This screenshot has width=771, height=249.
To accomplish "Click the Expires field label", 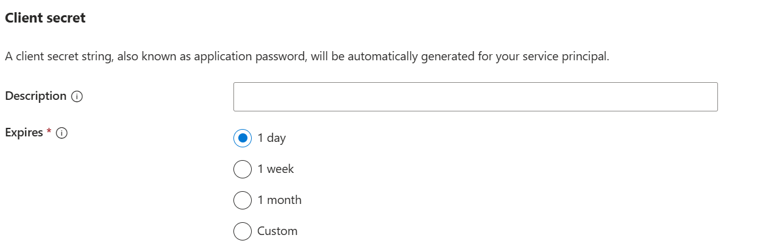I will (x=24, y=133).
